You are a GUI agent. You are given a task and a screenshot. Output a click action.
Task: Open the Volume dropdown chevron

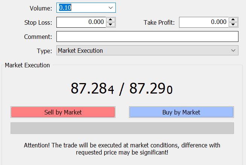coord(111,7)
